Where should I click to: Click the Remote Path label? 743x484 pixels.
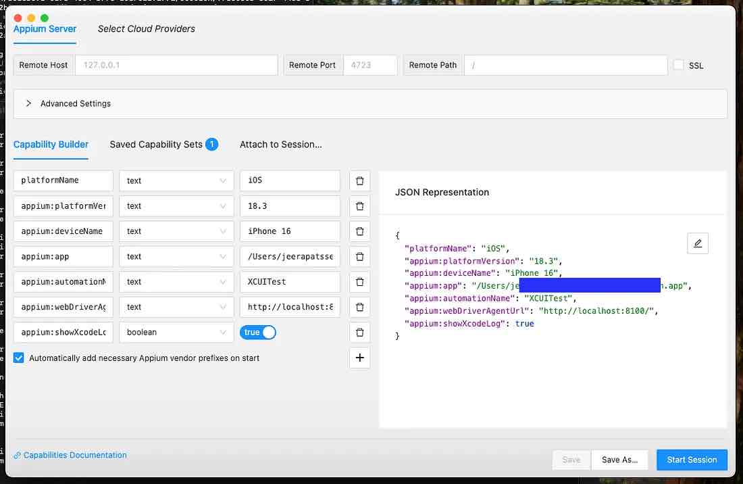pos(432,65)
